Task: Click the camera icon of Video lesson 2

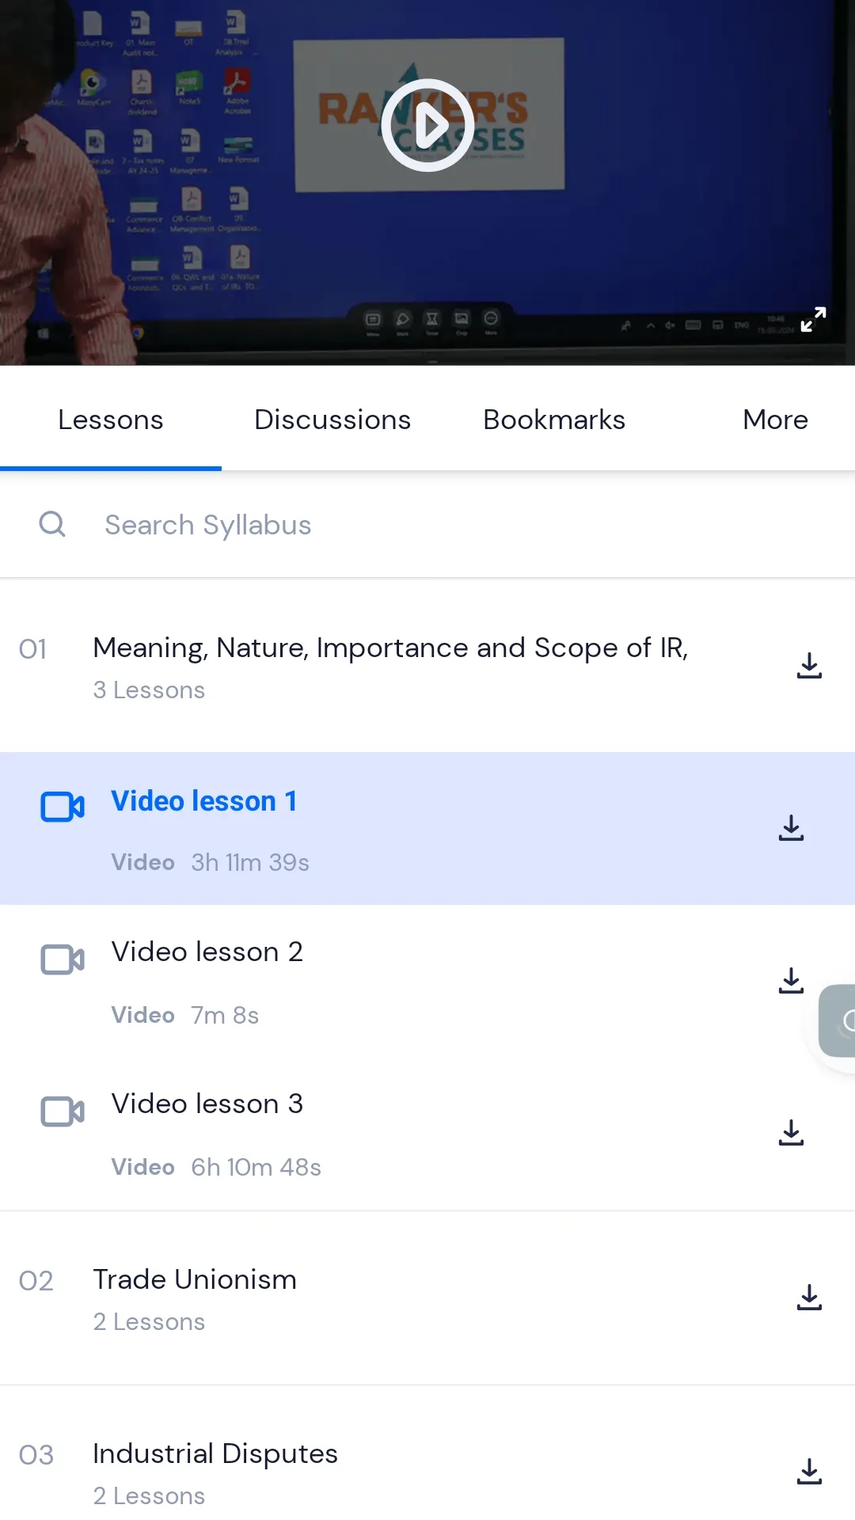Action: coord(63,959)
